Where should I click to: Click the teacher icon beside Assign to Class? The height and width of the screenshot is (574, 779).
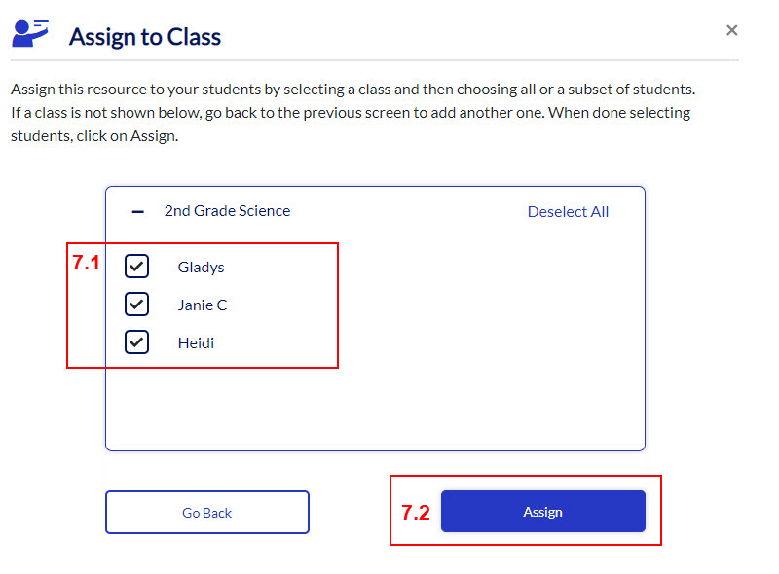coord(30,32)
